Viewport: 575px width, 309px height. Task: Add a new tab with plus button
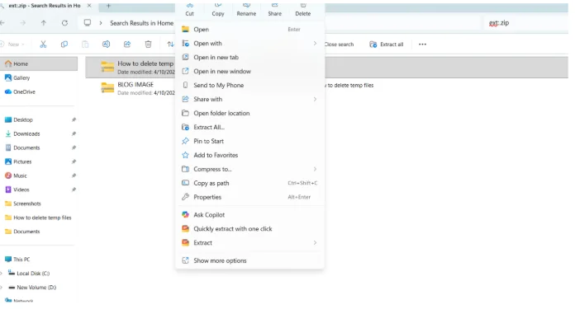click(108, 6)
